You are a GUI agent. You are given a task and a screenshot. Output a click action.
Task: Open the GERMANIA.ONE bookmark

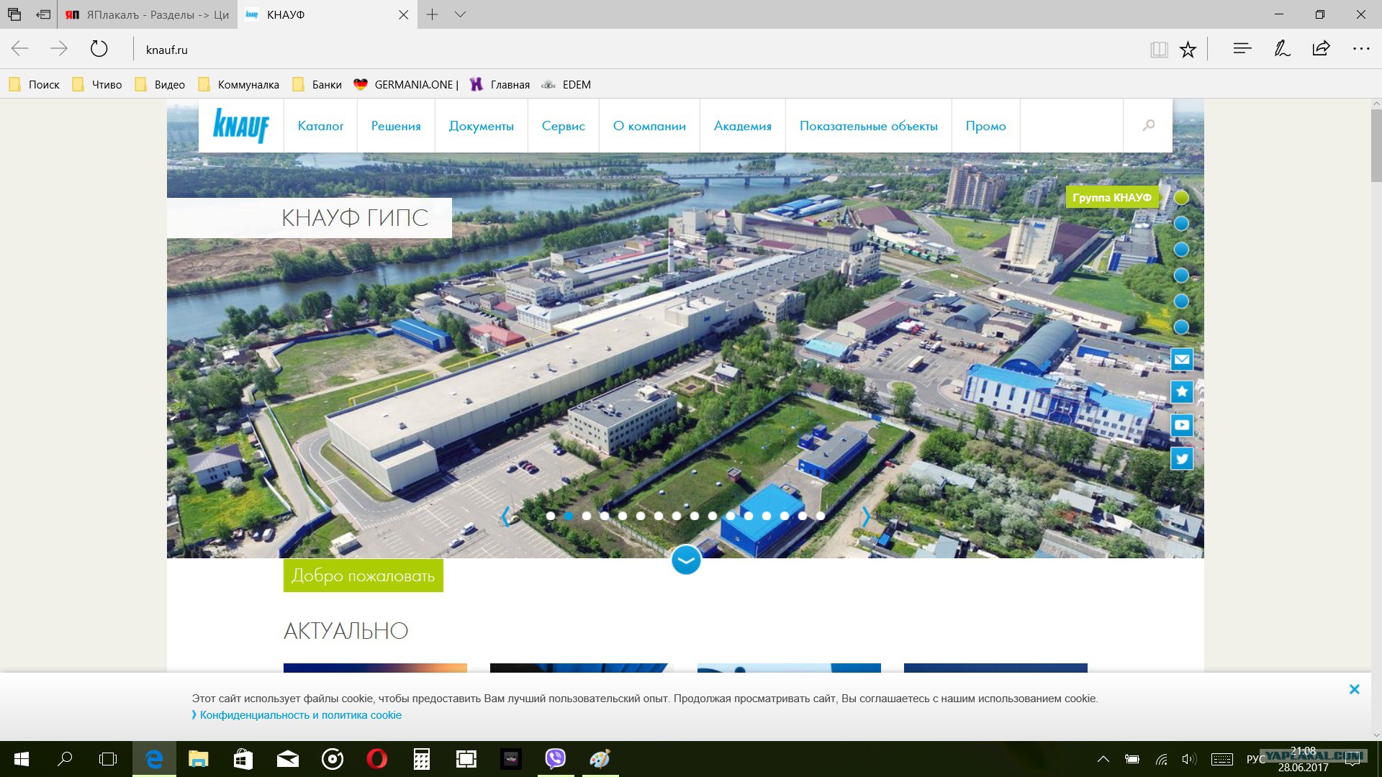(406, 84)
